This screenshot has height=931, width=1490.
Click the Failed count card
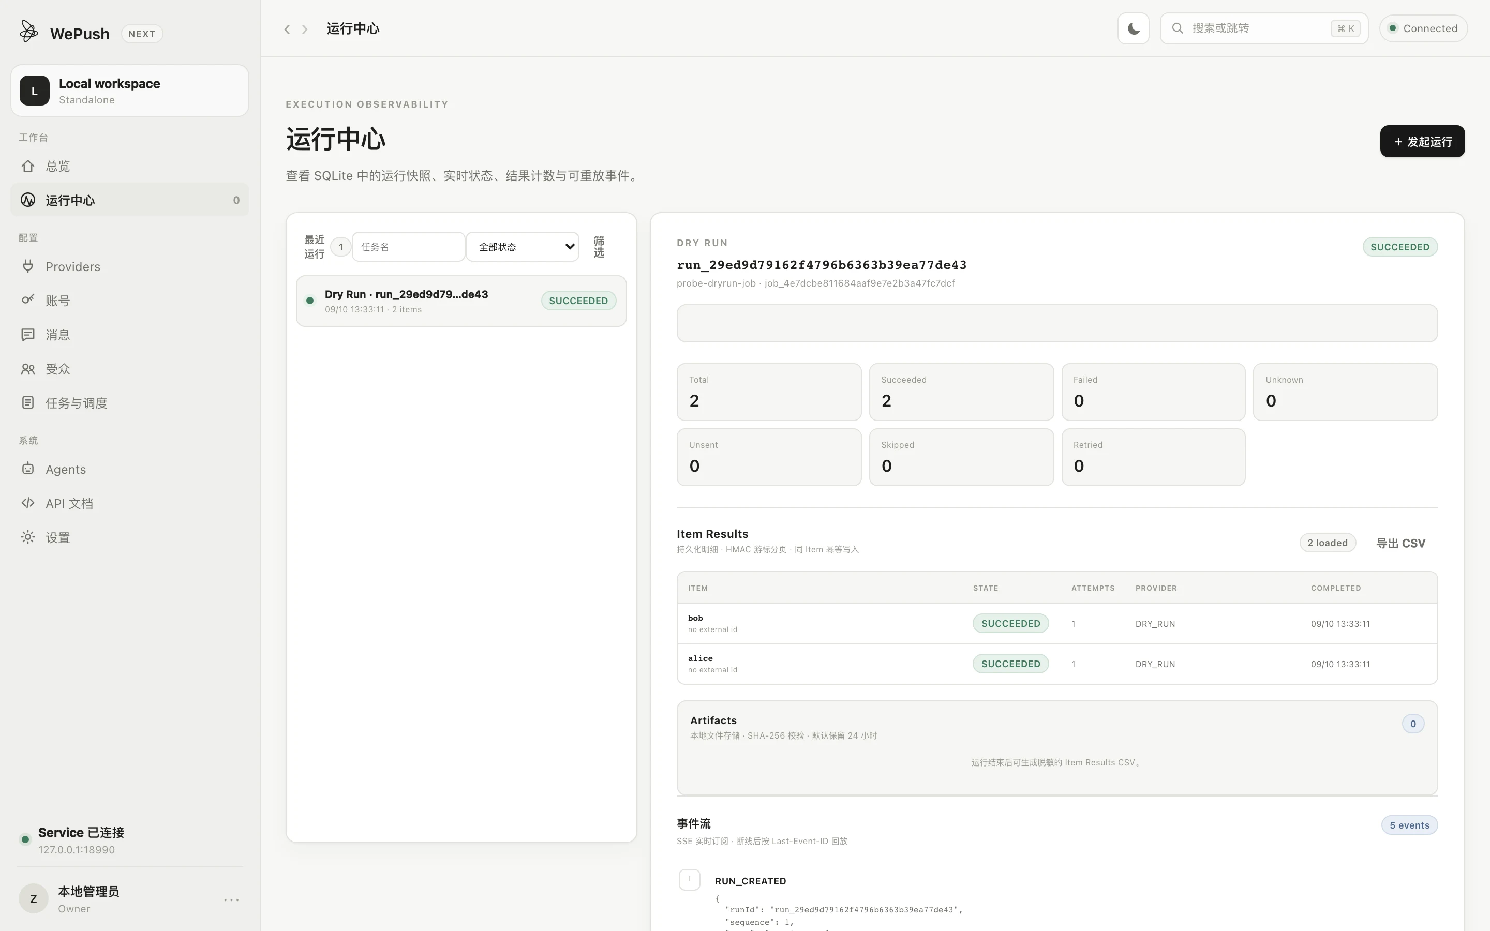coord(1153,392)
